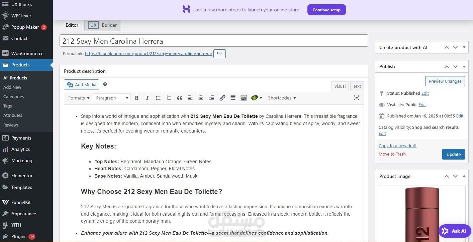Screen dimensions: 473x242
Task: Collapse the Product image panel
Action: [x=464, y=176]
